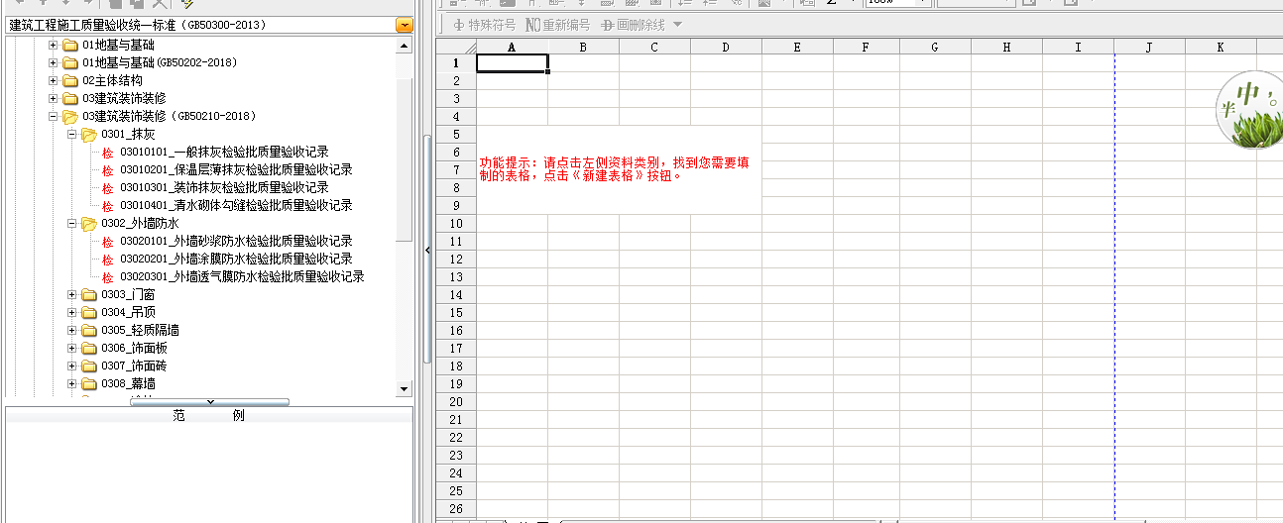1283x523 pixels.
Task: Expand the 02主体结构 tree node
Action: [54, 81]
